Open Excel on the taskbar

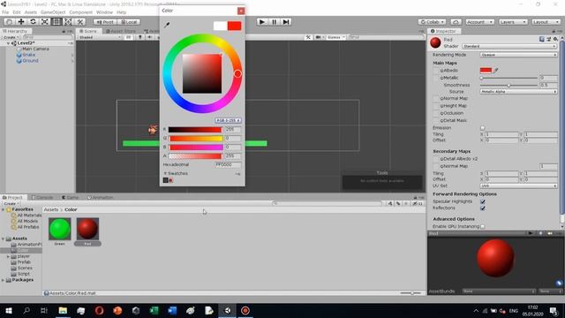[x=154, y=310]
